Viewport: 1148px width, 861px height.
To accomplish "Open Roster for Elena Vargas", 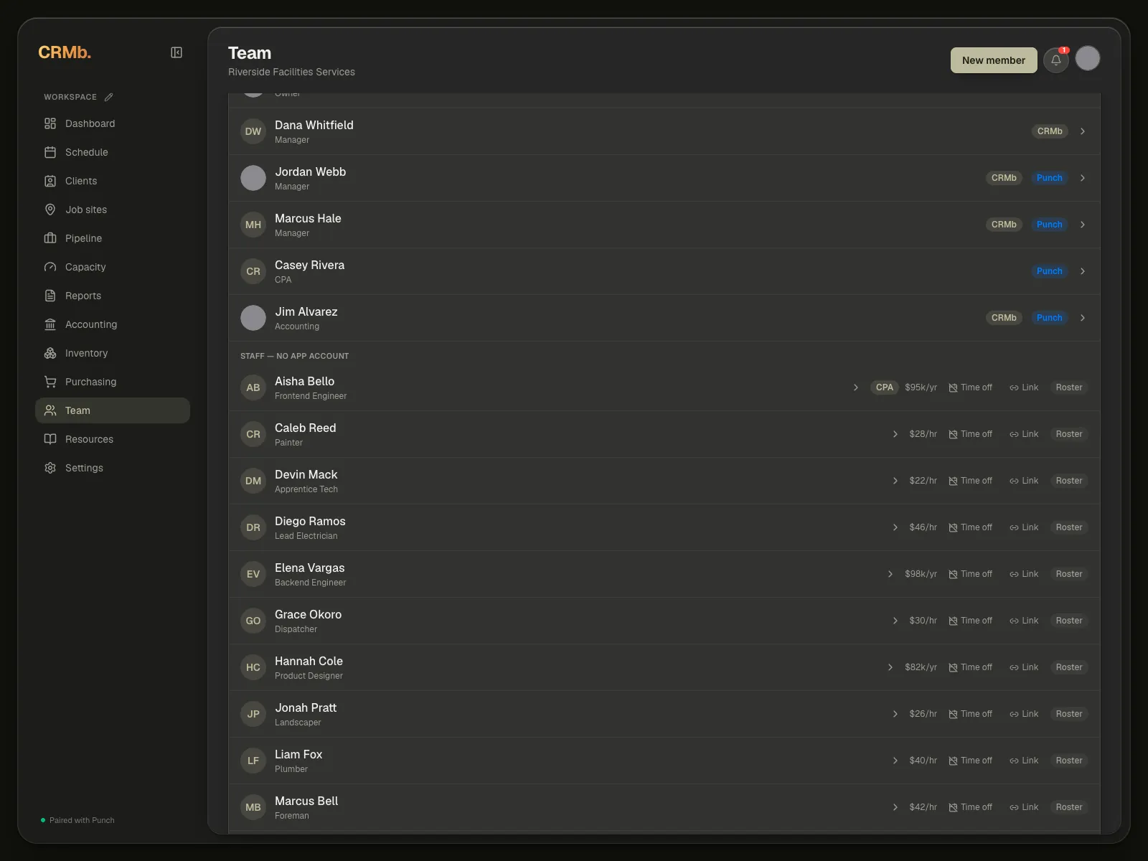I will 1069,574.
